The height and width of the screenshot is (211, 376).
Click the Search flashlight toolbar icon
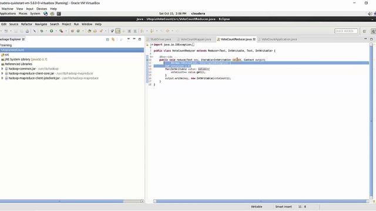(101, 31)
